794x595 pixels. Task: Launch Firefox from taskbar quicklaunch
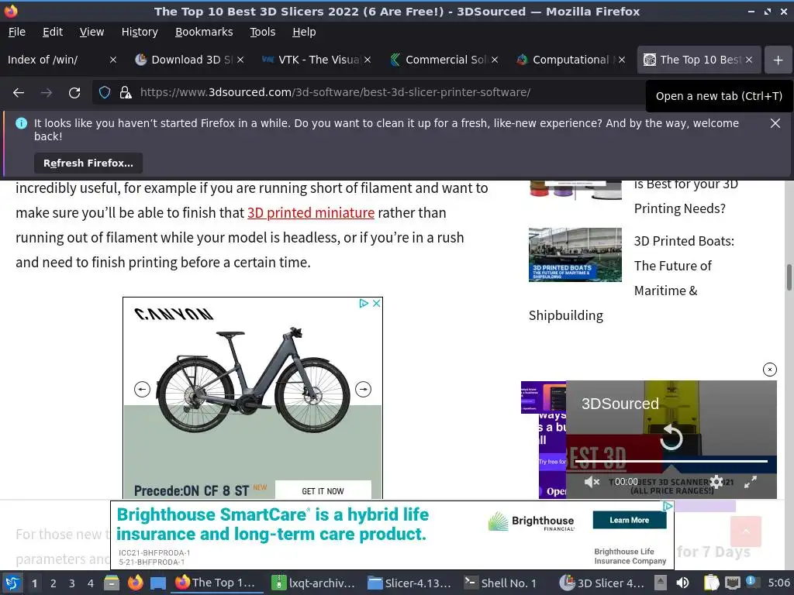point(135,583)
